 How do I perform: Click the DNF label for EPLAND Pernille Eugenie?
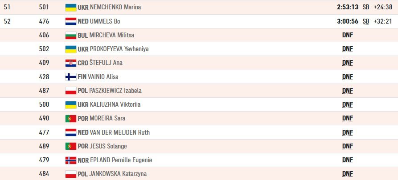(x=348, y=160)
